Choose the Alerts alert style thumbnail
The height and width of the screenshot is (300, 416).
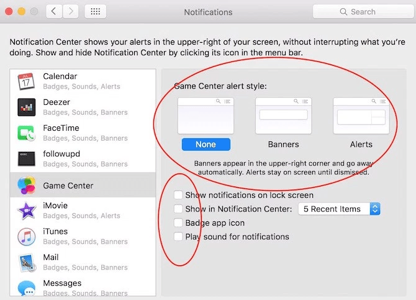pyautogui.click(x=361, y=115)
